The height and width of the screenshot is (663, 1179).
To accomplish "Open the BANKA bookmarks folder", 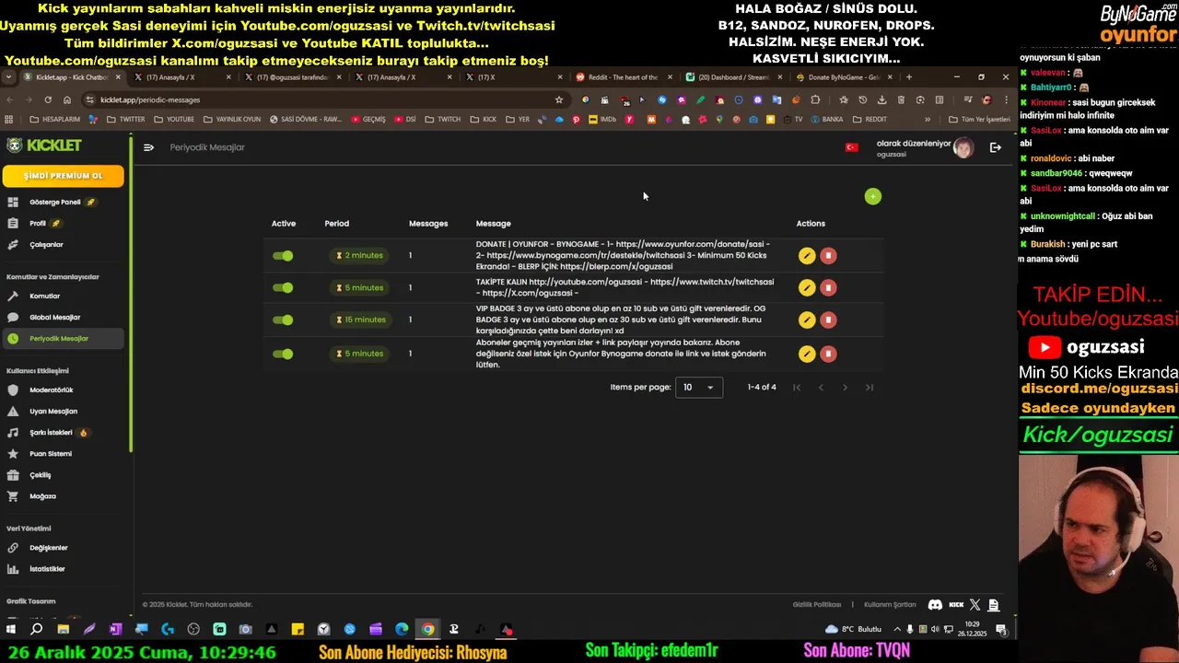I will 826,120.
